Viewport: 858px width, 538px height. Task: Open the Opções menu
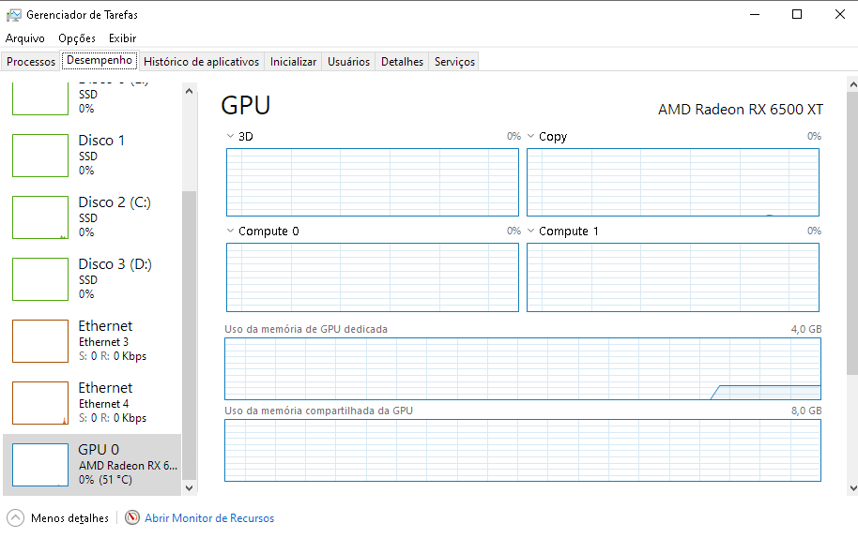(x=77, y=38)
